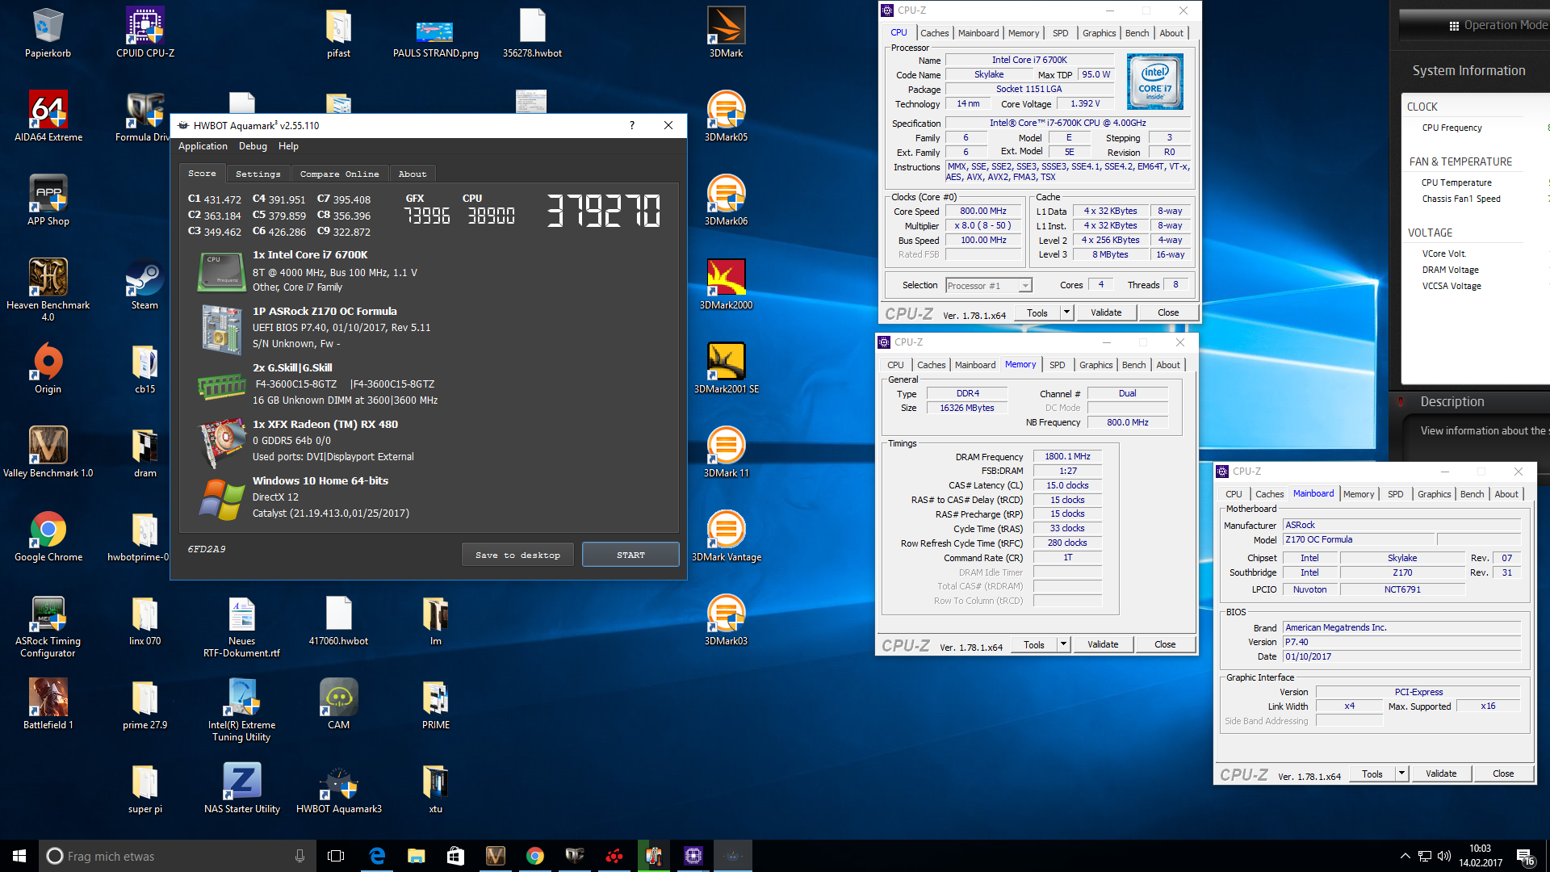The image size is (1550, 872).
Task: Launch Battlefield 1 desktop shortcut
Action: (x=48, y=705)
